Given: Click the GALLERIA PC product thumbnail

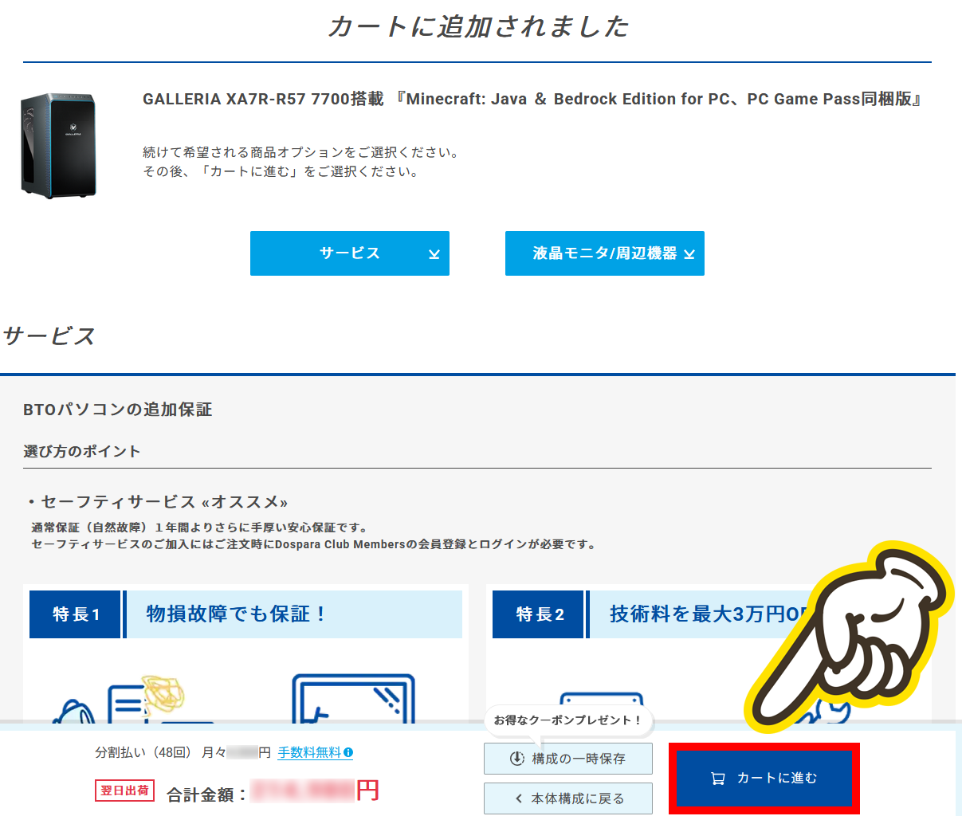Looking at the screenshot, I should click(58, 145).
